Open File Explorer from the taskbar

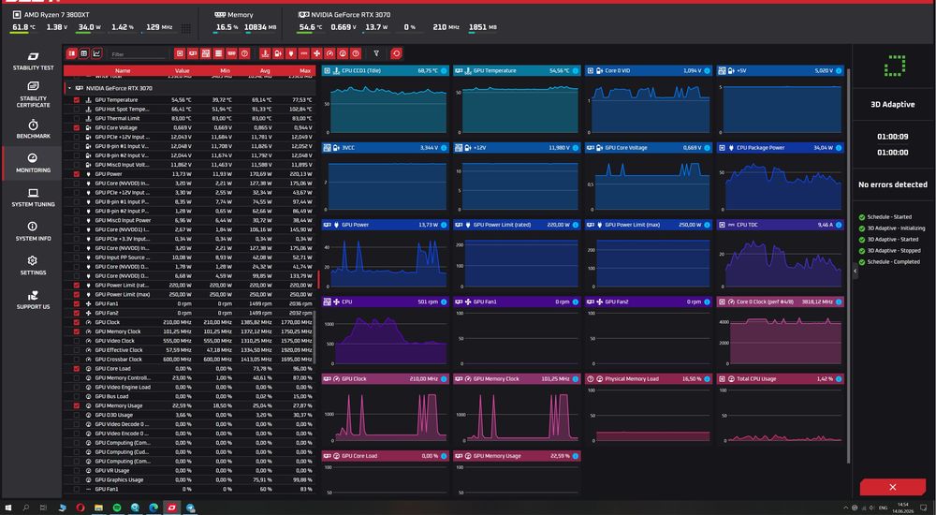pyautogui.click(x=98, y=508)
